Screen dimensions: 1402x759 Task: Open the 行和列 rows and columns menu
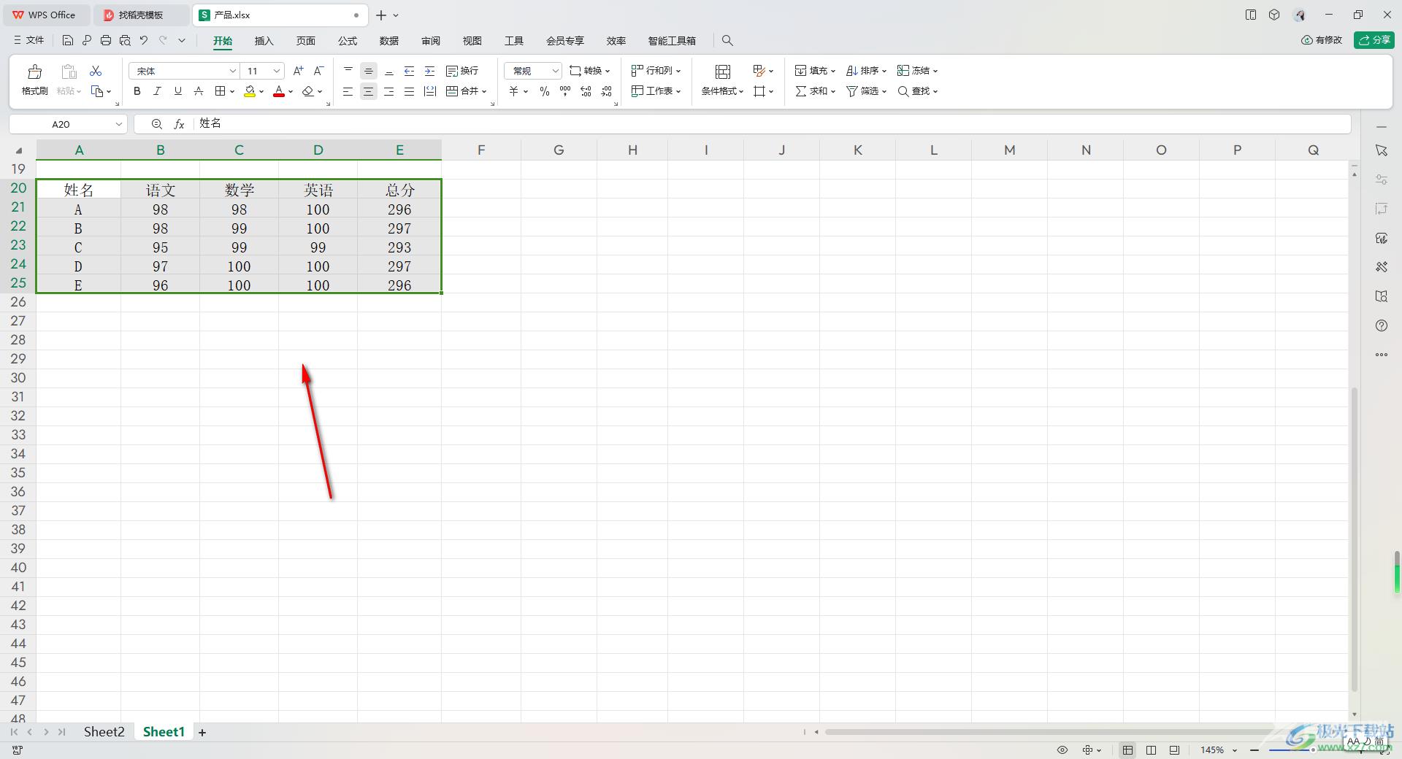click(x=656, y=71)
